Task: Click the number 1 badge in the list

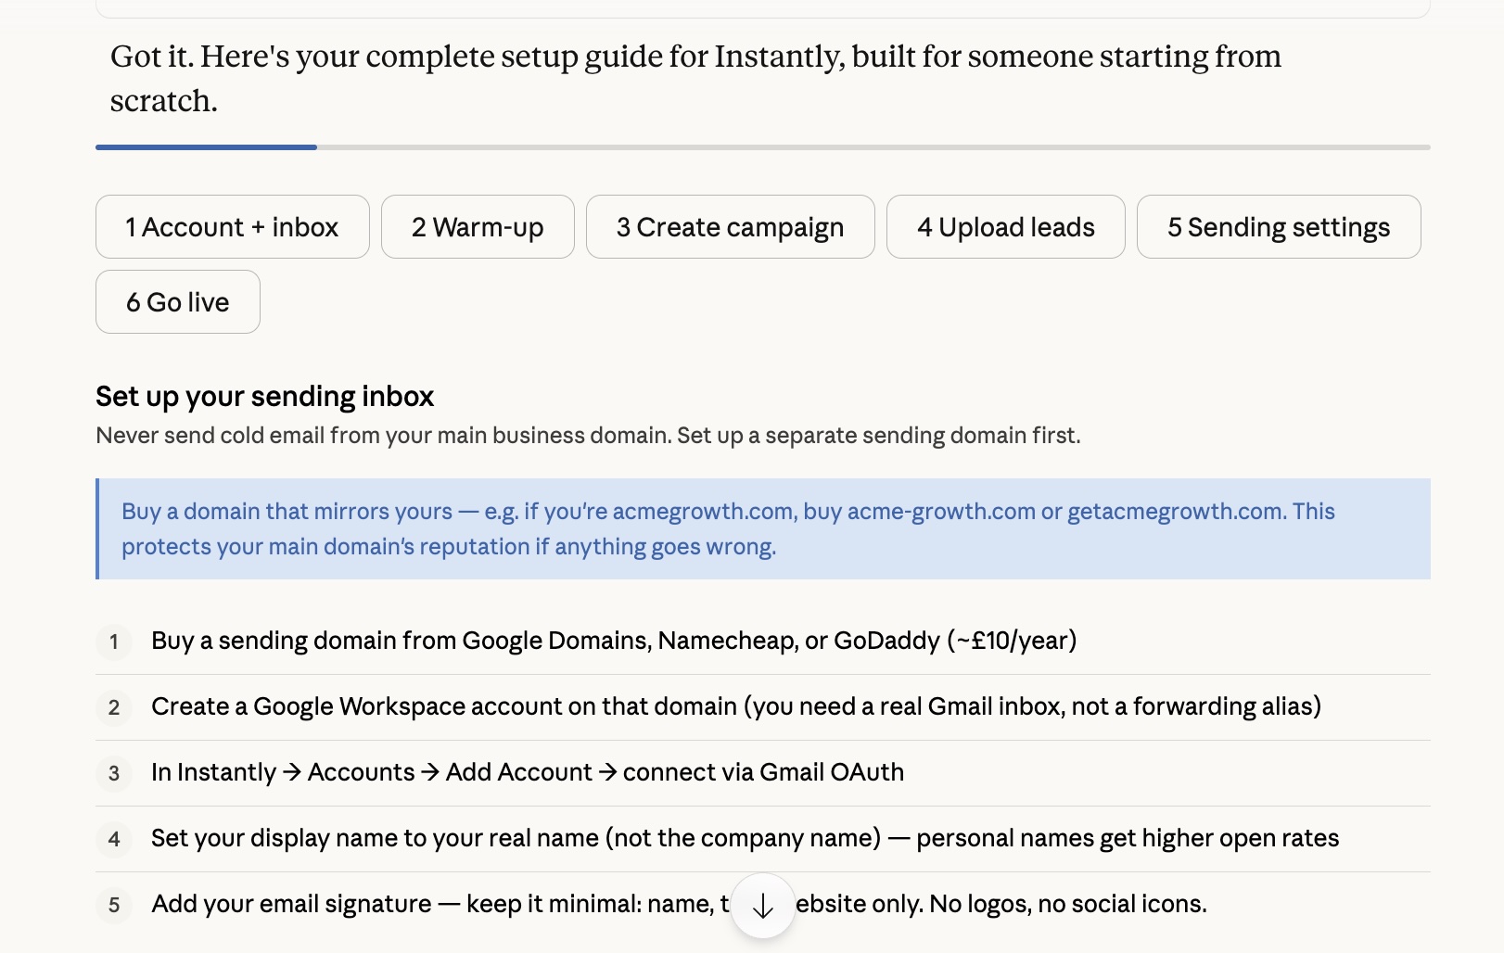Action: tap(114, 642)
